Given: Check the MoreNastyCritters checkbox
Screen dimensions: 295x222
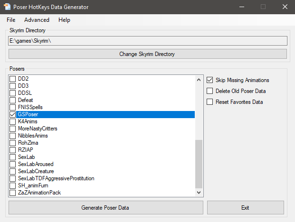Looking at the screenshot, I should coord(13,129).
